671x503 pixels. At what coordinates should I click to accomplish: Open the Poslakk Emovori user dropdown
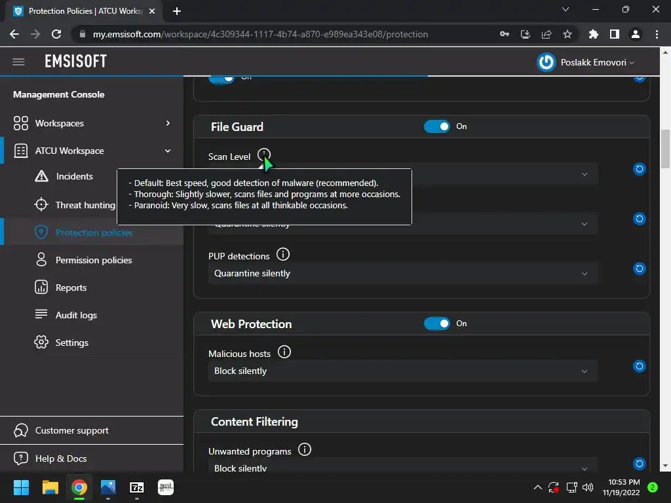pos(598,62)
